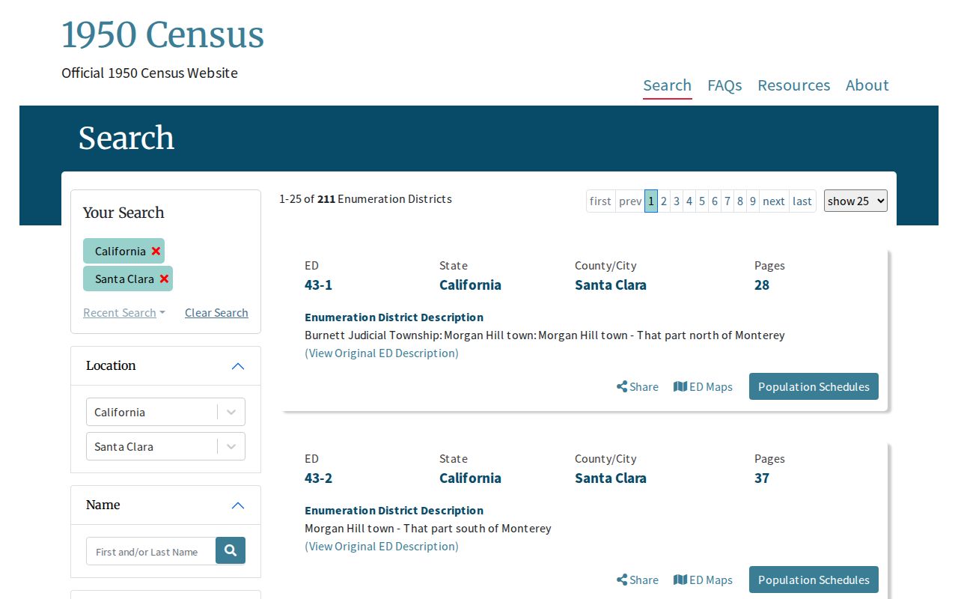Select current page 1 in pagination
The height and width of the screenshot is (599, 958).
click(651, 201)
